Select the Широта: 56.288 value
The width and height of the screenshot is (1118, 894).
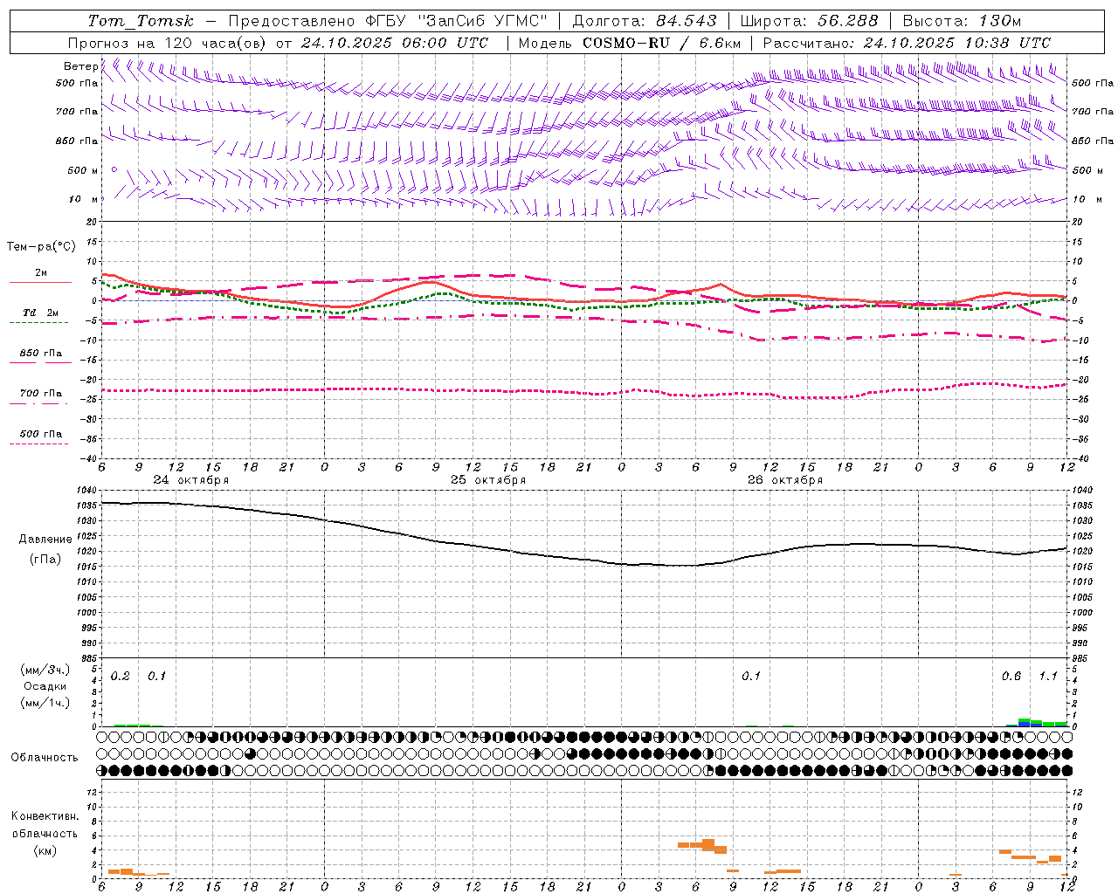[808, 20]
